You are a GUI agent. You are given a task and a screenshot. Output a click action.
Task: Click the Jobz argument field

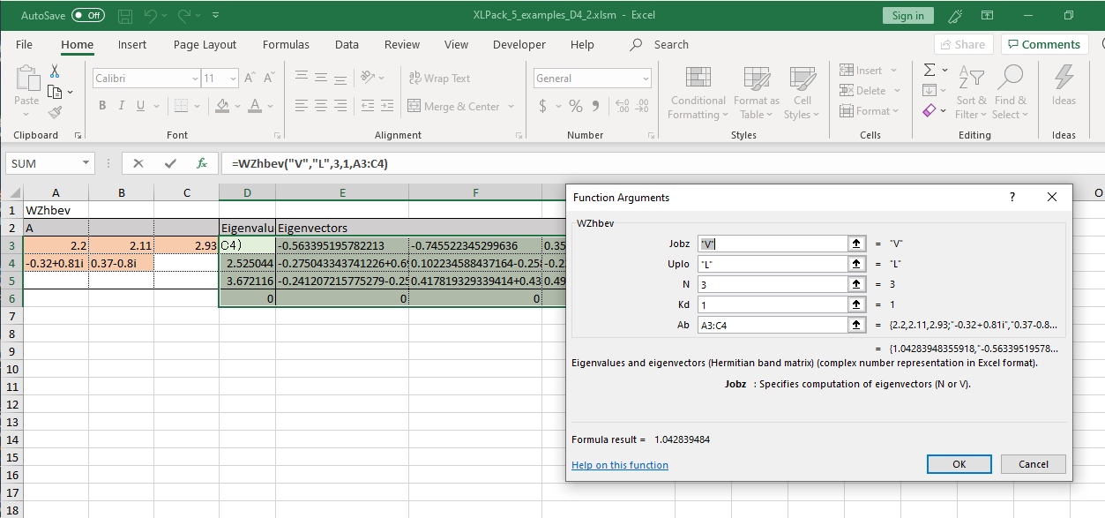coord(772,244)
